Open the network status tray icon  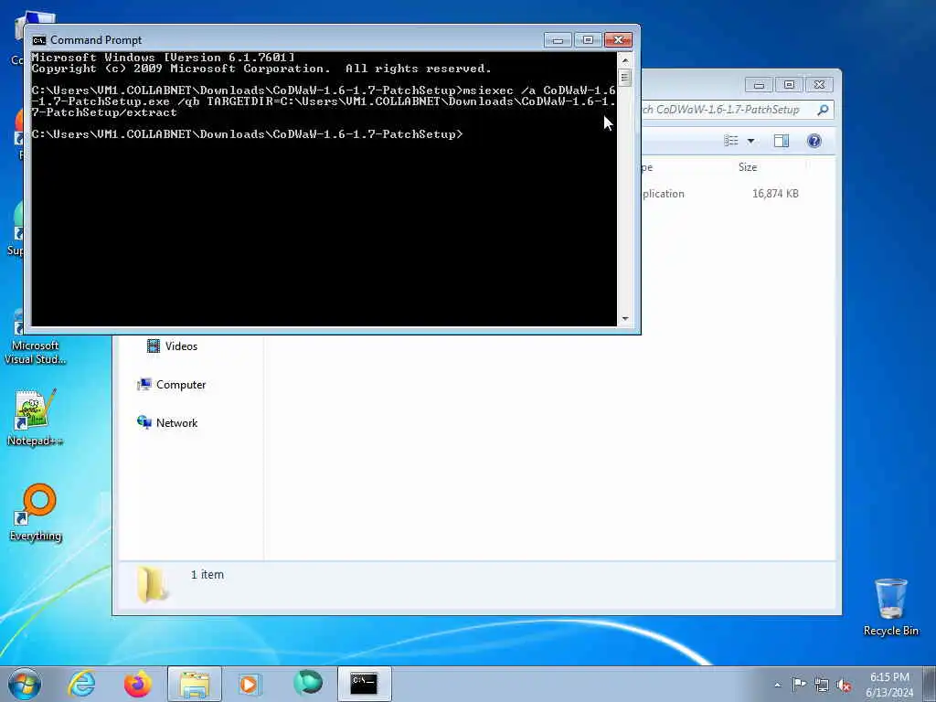click(x=822, y=685)
